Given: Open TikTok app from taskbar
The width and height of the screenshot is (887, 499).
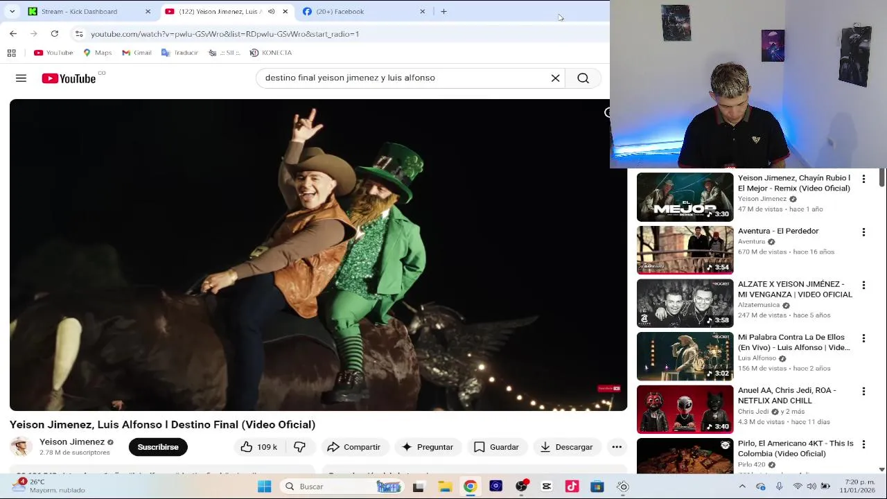Looking at the screenshot, I should (x=572, y=487).
